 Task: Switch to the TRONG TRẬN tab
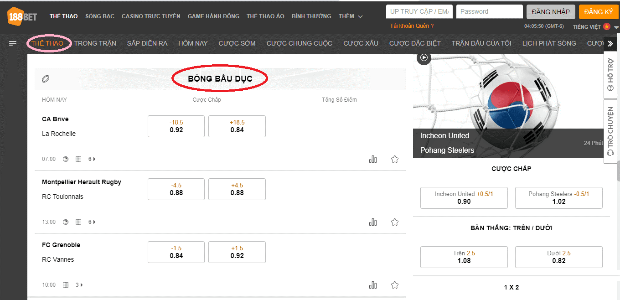tap(95, 43)
